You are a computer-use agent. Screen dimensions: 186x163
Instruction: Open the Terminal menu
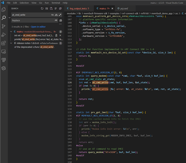click(56, 3)
